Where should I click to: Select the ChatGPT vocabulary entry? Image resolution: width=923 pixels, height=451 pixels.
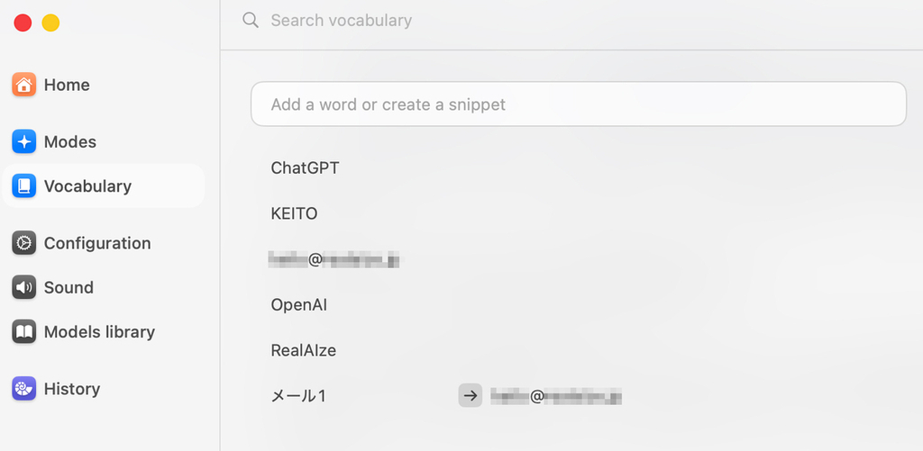coord(305,168)
